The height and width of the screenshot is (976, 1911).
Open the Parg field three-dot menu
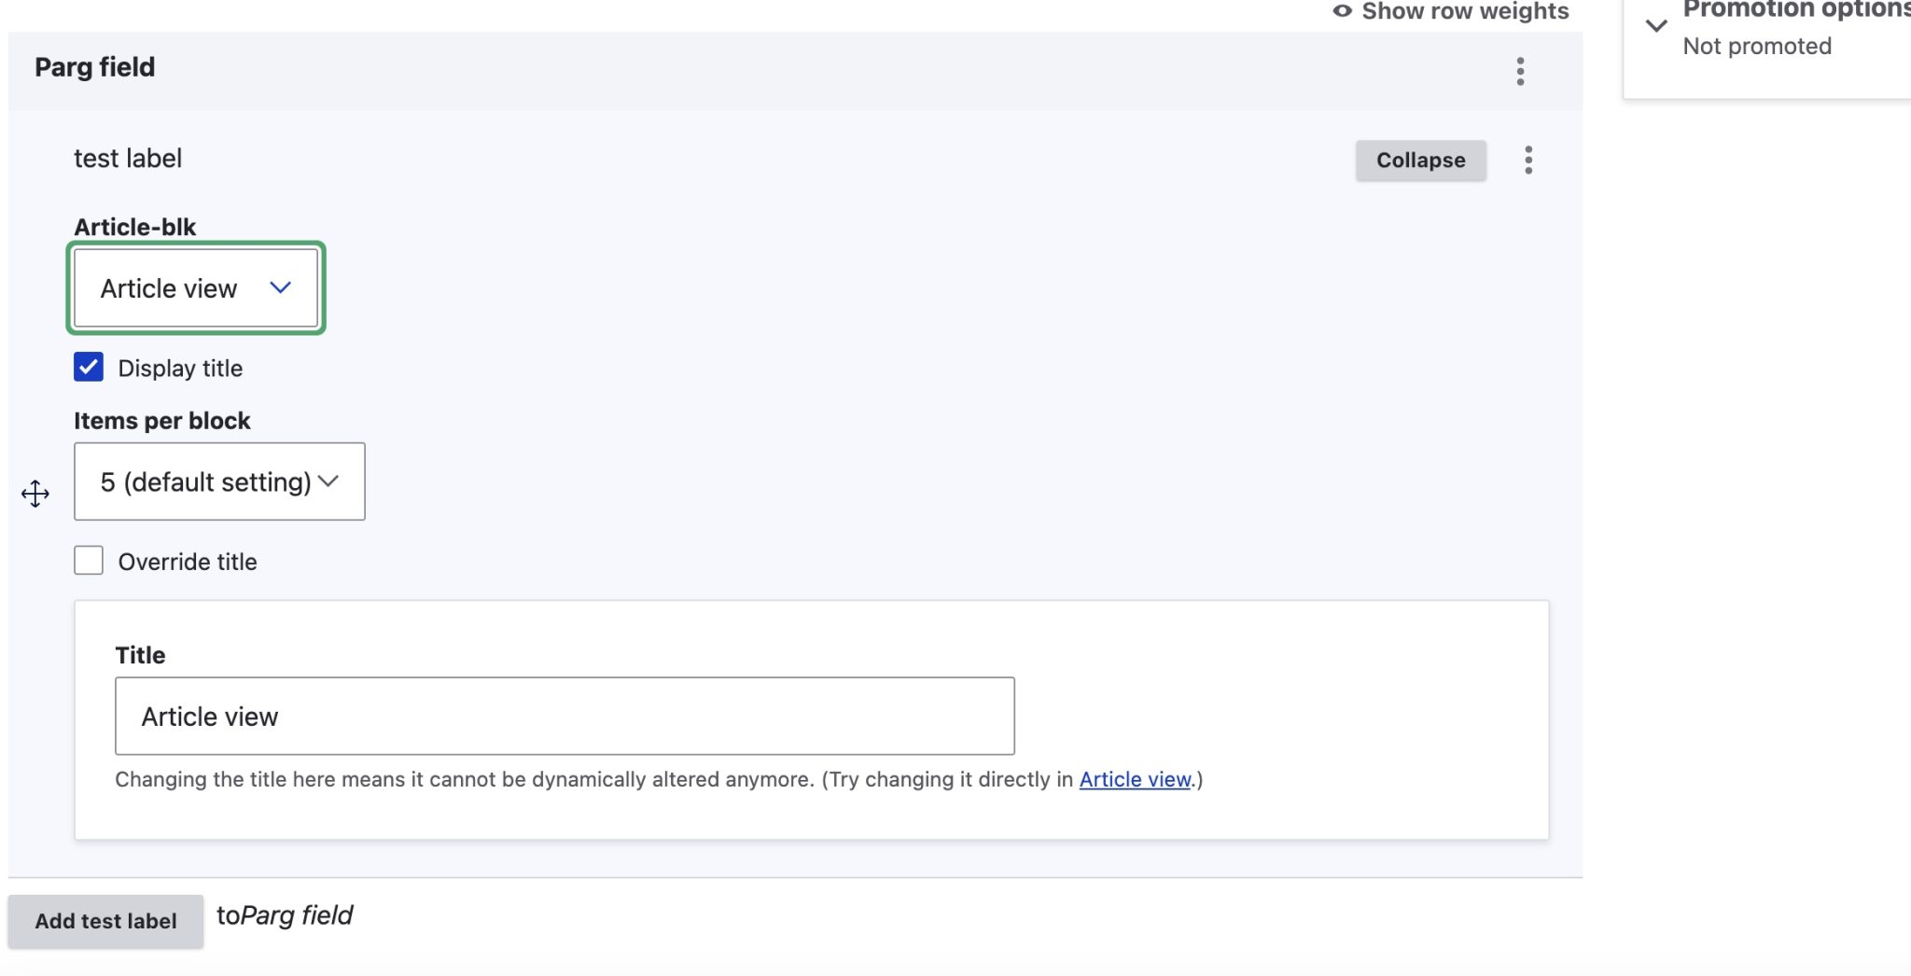1520,71
